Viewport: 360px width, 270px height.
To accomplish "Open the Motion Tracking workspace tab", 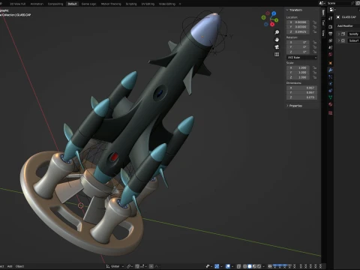I will click(x=111, y=4).
